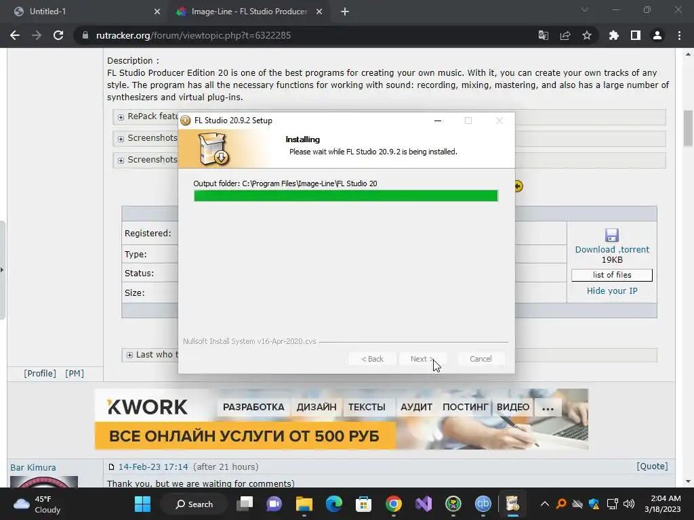Viewport: 694px width, 520px height.
Task: Share this page icon in address bar
Action: click(x=565, y=35)
